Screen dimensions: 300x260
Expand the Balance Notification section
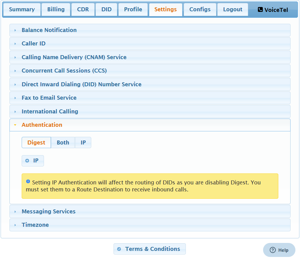click(x=150, y=30)
